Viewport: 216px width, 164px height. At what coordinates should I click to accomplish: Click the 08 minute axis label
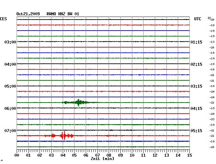click(109, 155)
